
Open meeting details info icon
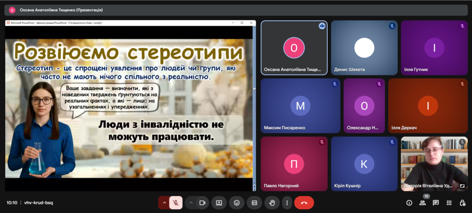pyautogui.click(x=409, y=202)
